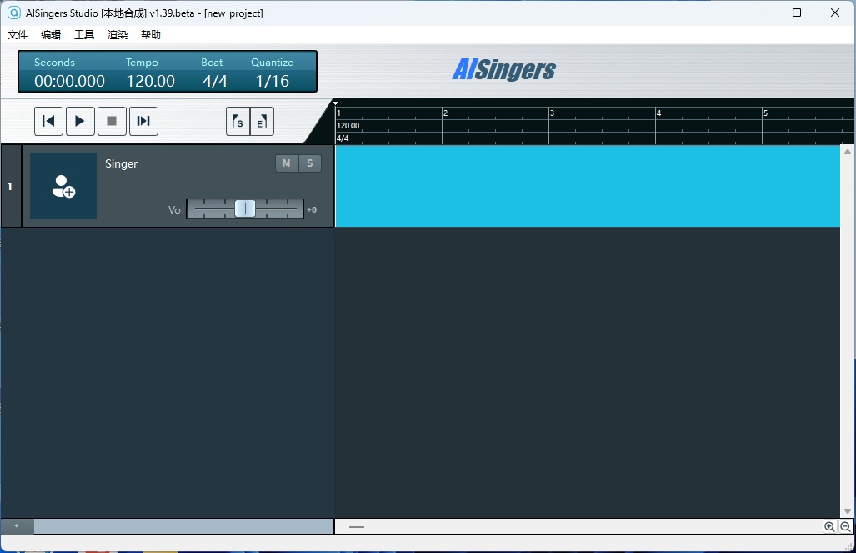This screenshot has height=553, width=856.
Task: Minimize the AISingers Studio window
Action: [x=759, y=13]
